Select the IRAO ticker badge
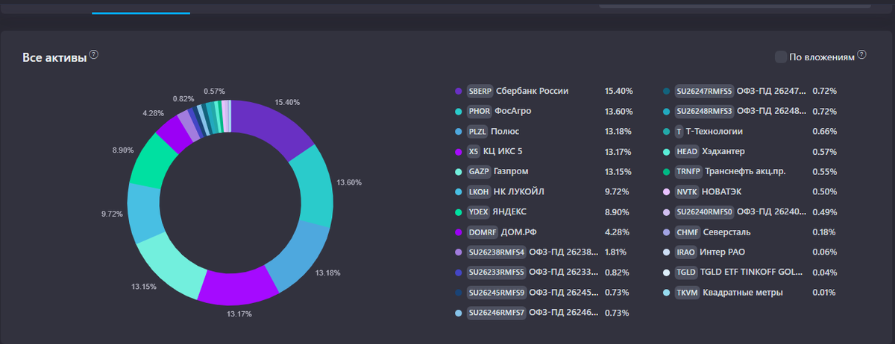The height and width of the screenshot is (344, 895). (x=685, y=252)
